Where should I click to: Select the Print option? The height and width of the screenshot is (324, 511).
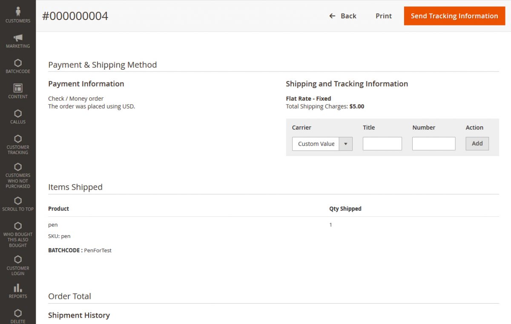[x=383, y=16]
